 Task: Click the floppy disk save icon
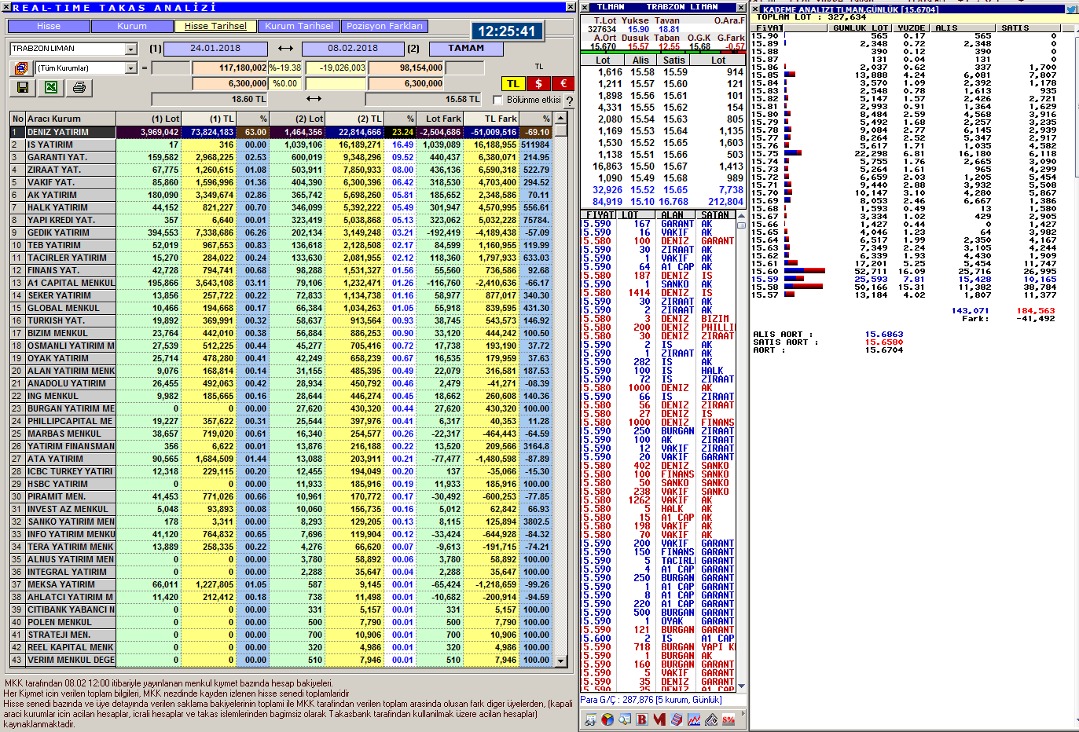(x=23, y=87)
